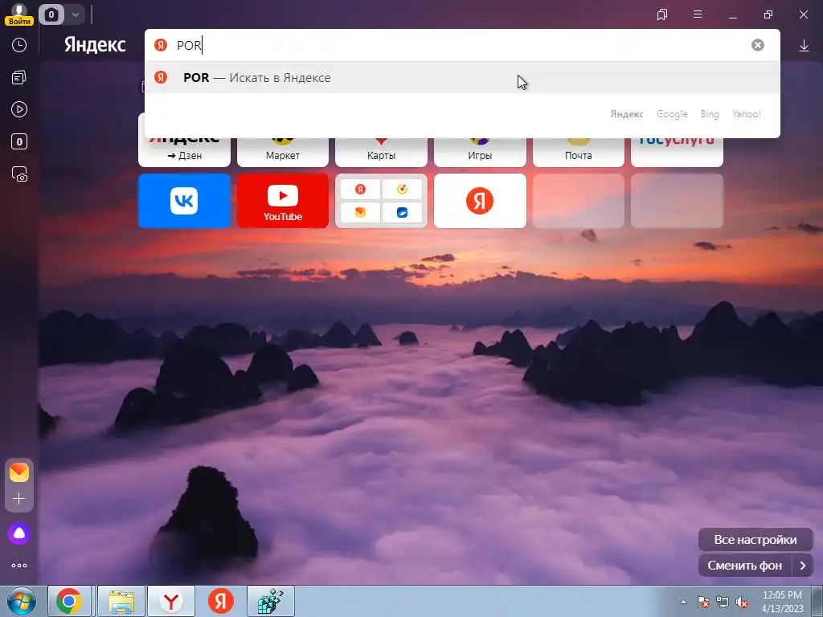The width and height of the screenshot is (823, 617).
Task: Open the video play icon in sidebar
Action: coord(19,109)
